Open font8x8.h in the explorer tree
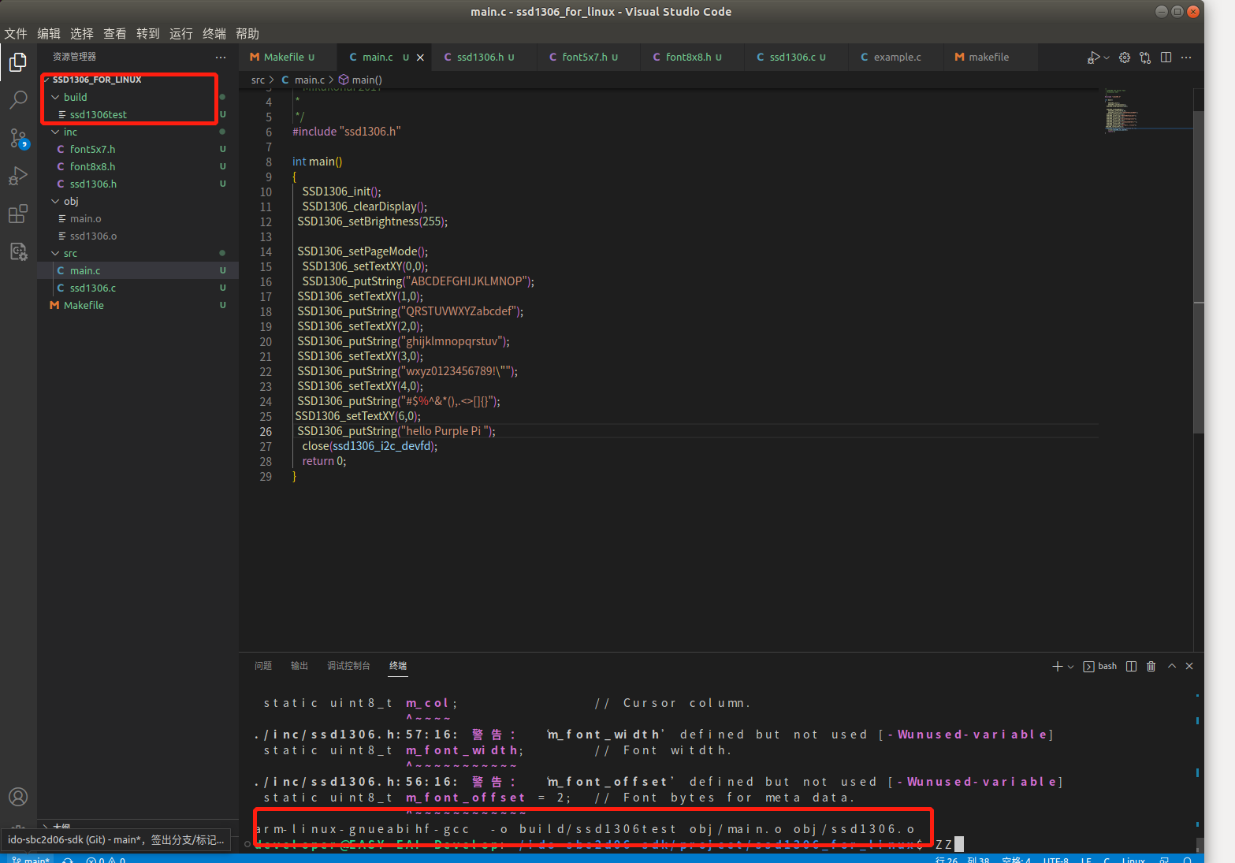 (138, 166)
